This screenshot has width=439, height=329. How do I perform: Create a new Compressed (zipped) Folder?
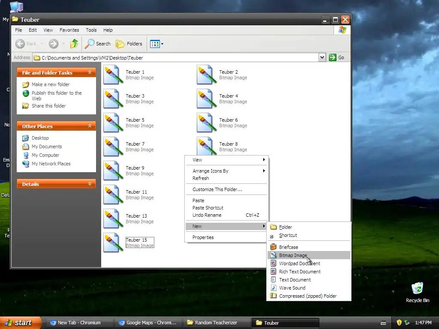[x=309, y=296]
